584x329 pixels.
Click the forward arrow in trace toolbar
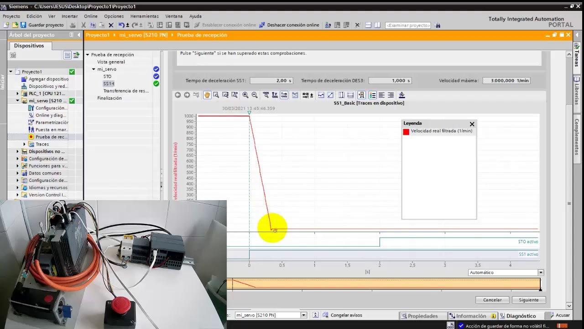point(187,95)
